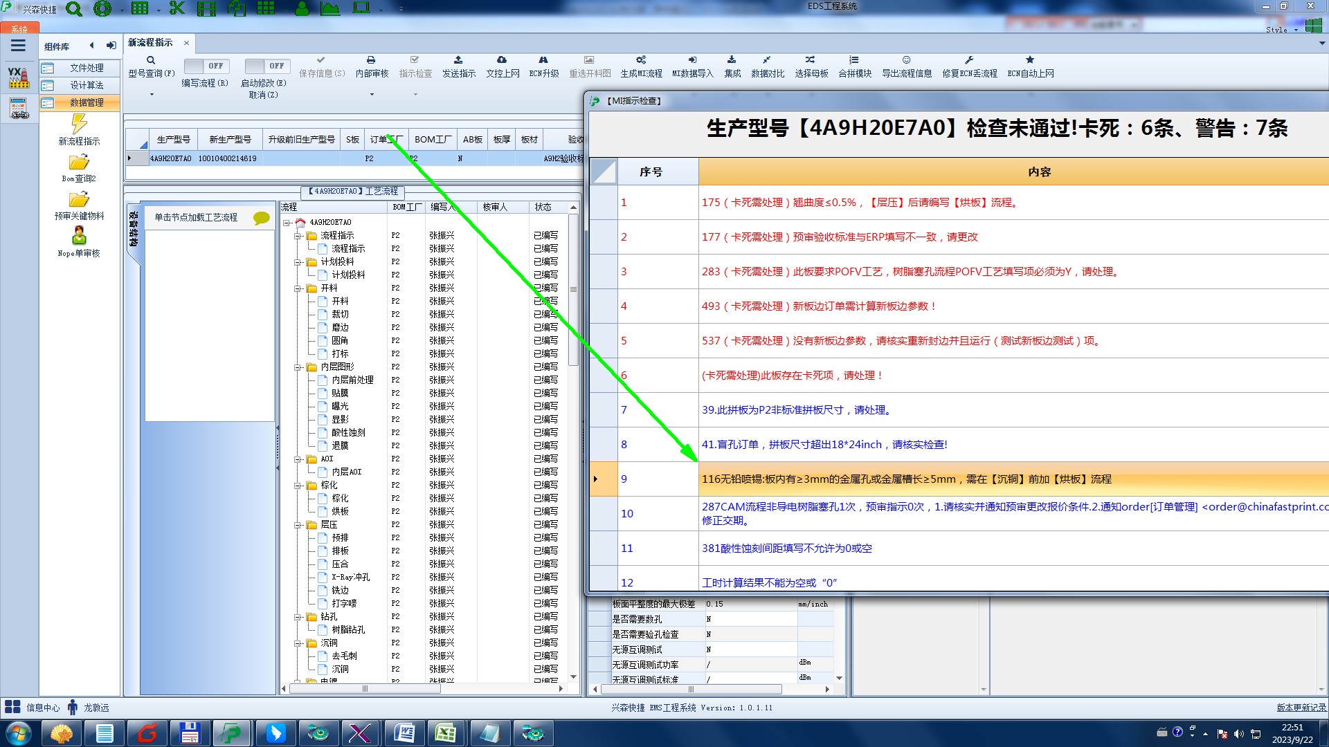
Task: Open Excel from the Windows taskbar
Action: point(446,732)
